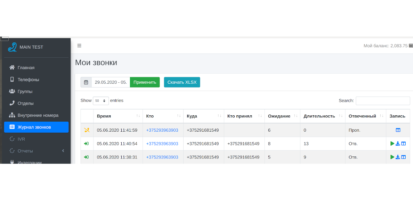Click the missed call arrow icon in first row
The width and height of the screenshot is (413, 214).
coord(87,130)
